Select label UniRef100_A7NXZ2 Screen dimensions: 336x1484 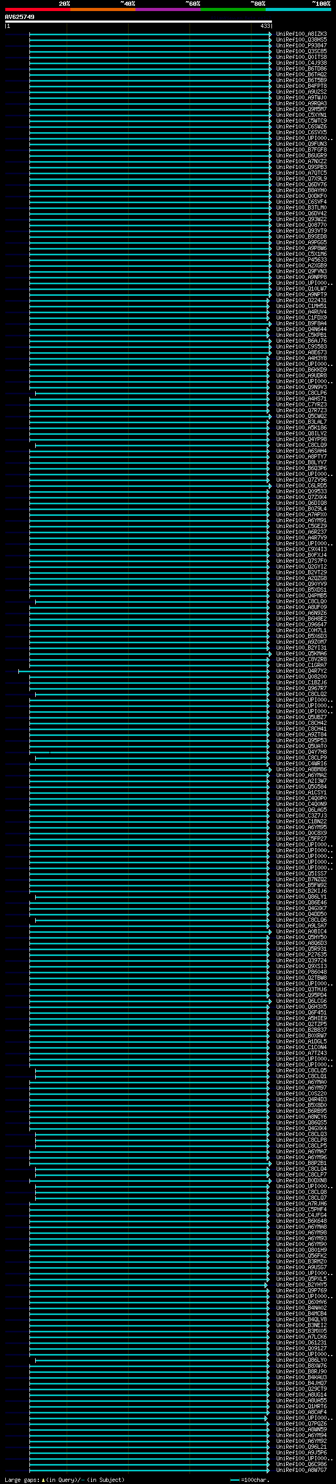[301, 161]
